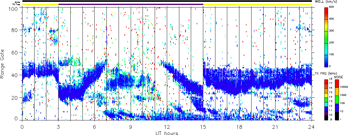Select the x-axis tick label 6

tap(95, 127)
